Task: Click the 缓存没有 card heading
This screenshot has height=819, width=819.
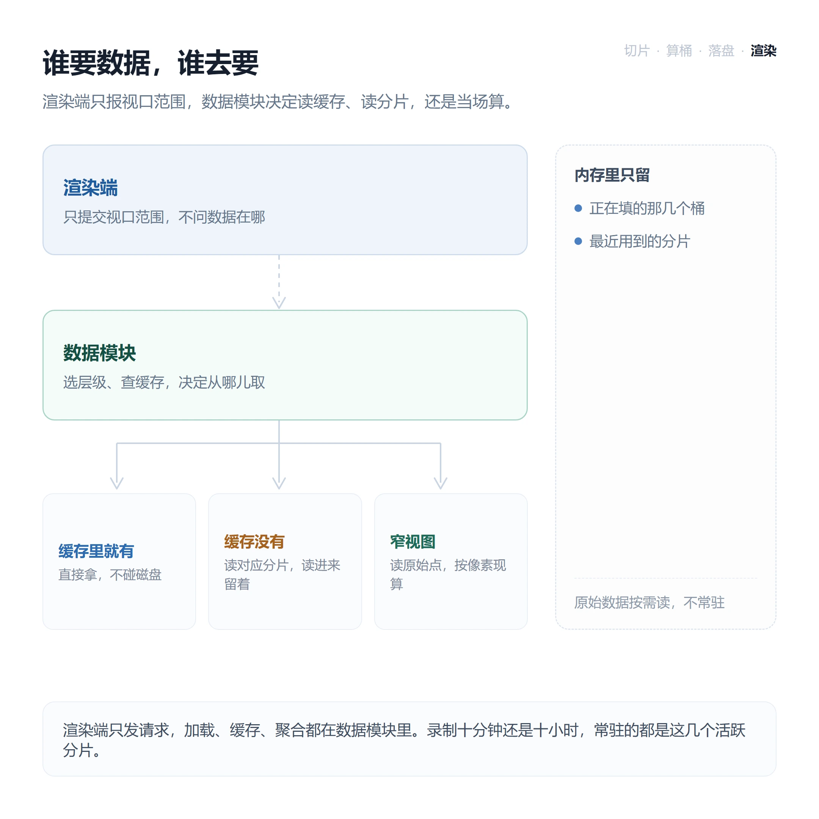Action: click(254, 542)
